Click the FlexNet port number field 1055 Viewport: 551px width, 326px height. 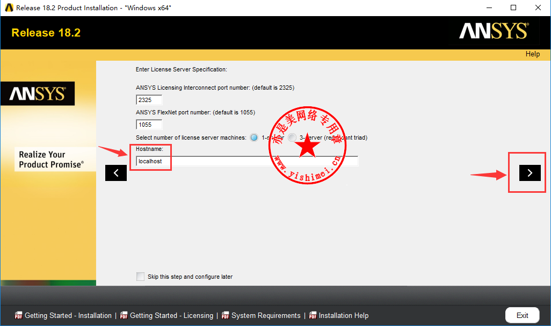click(x=149, y=125)
